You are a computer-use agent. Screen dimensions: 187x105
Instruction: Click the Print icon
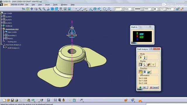(x=16, y=100)
